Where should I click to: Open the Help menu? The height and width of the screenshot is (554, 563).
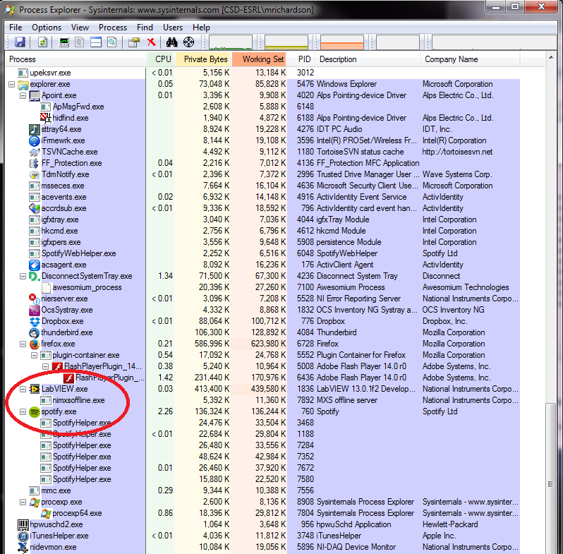pos(201,28)
